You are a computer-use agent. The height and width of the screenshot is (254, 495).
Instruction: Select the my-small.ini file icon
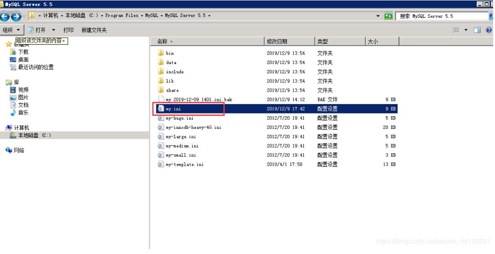tap(161, 155)
